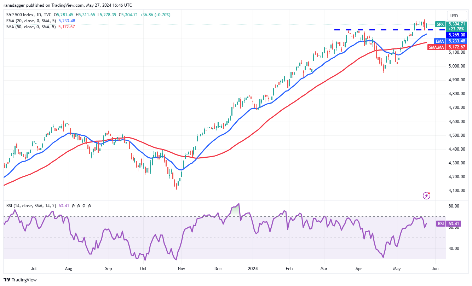Click the "40.00" RSI axis label
Viewport: 472px width, 286px height.
[x=454, y=248]
